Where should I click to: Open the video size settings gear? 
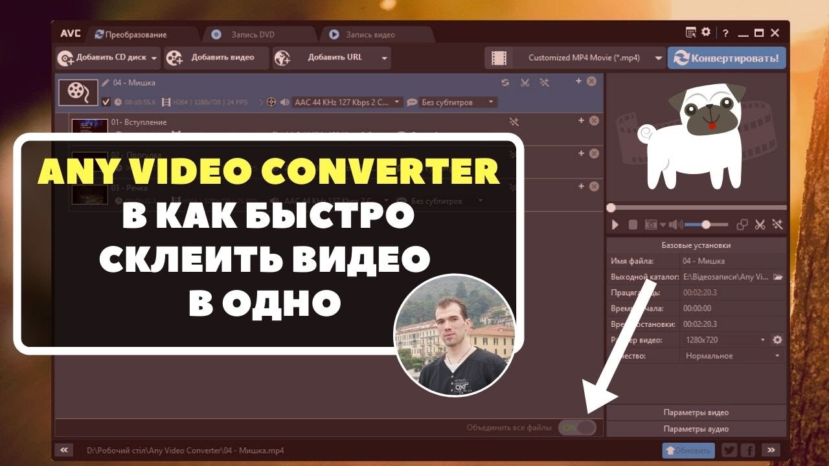click(x=778, y=340)
